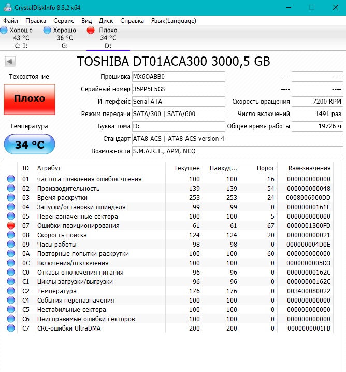Click the blue status orb for disk C: I:
This screenshot has height=372, width=346.
tap(4, 30)
